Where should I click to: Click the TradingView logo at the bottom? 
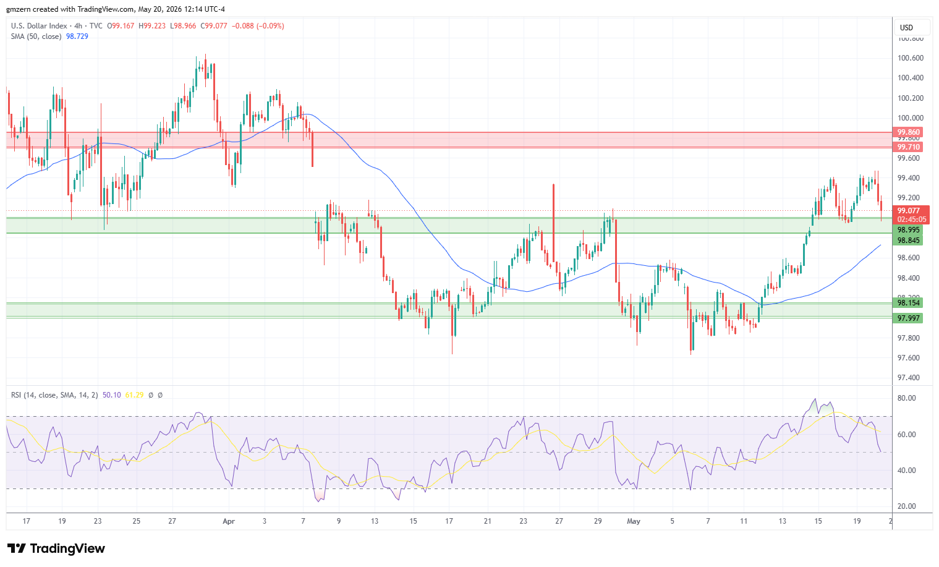(56, 548)
